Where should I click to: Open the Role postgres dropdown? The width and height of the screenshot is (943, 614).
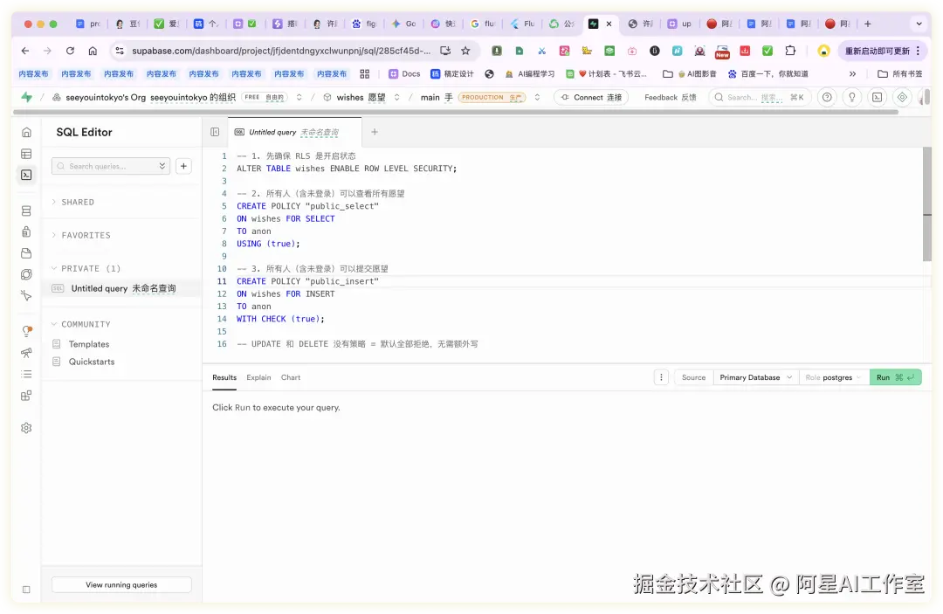(832, 377)
